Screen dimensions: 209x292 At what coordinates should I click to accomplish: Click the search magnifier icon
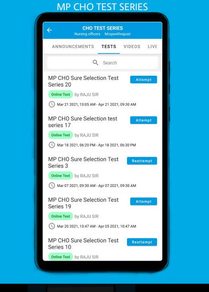(x=95, y=63)
